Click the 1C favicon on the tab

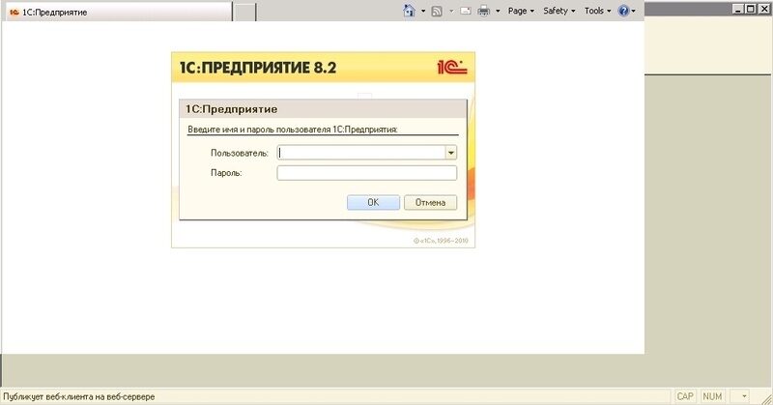[14, 12]
